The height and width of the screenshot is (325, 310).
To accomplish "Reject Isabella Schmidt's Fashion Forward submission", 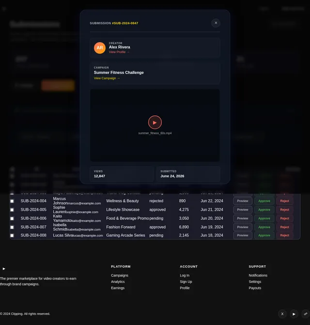I will point(284,227).
